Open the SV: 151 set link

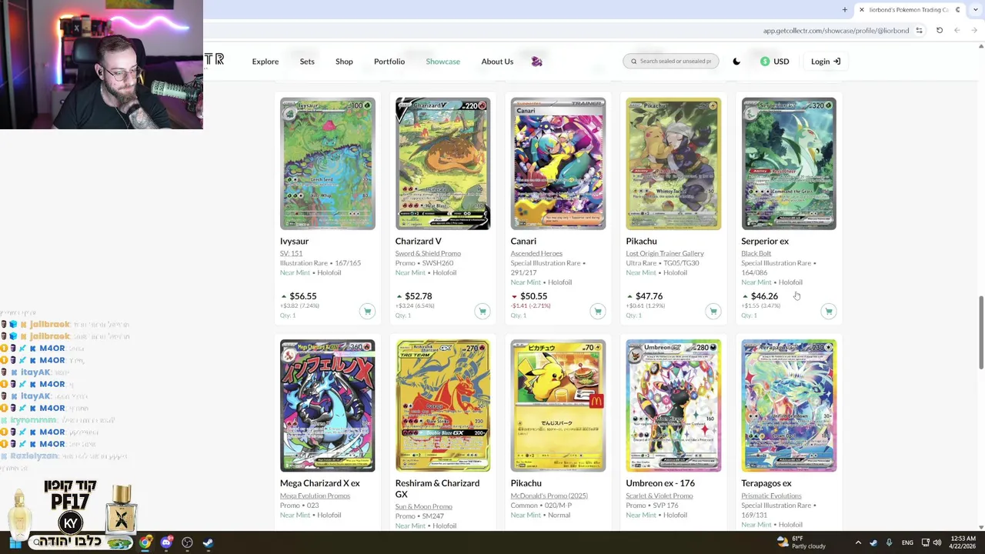[x=292, y=253]
